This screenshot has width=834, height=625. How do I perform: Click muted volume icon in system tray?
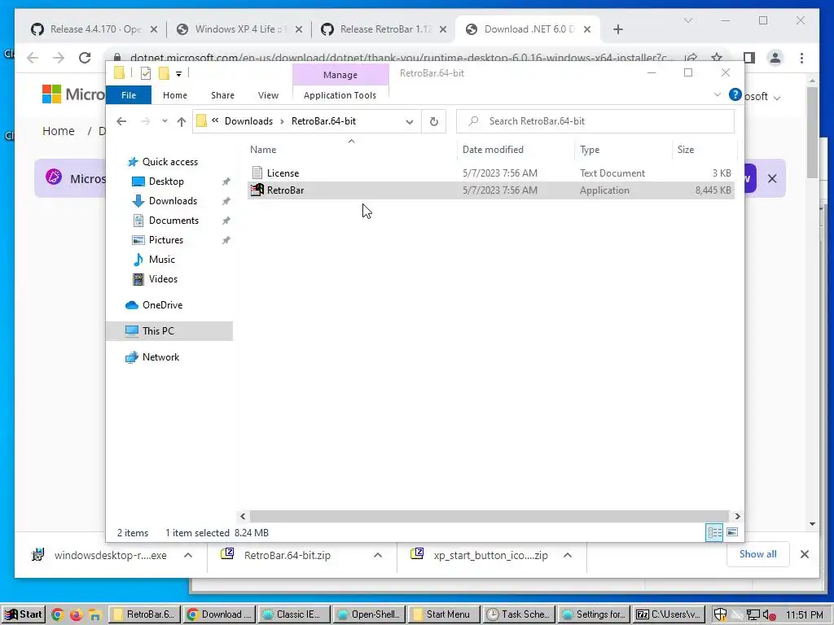click(x=769, y=615)
